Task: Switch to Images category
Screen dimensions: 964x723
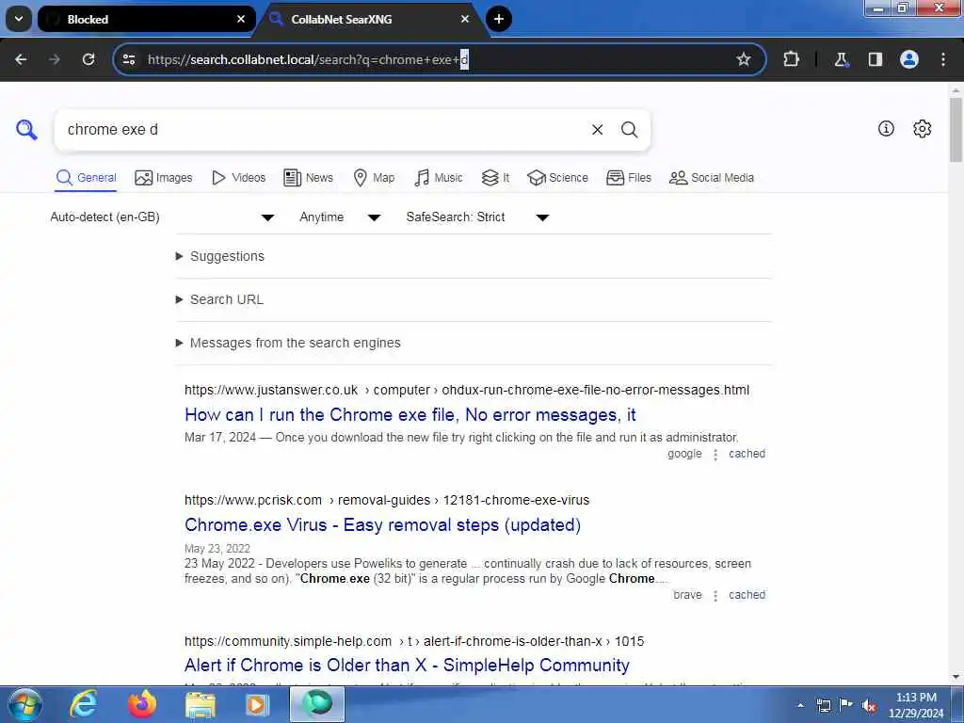Action: 163,178
